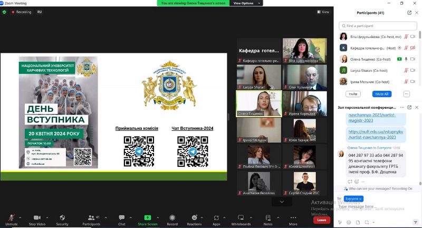Screen dimensions: 422x228
Task: Toggle video for Олена Тищенко in list
Action: pos(413,59)
